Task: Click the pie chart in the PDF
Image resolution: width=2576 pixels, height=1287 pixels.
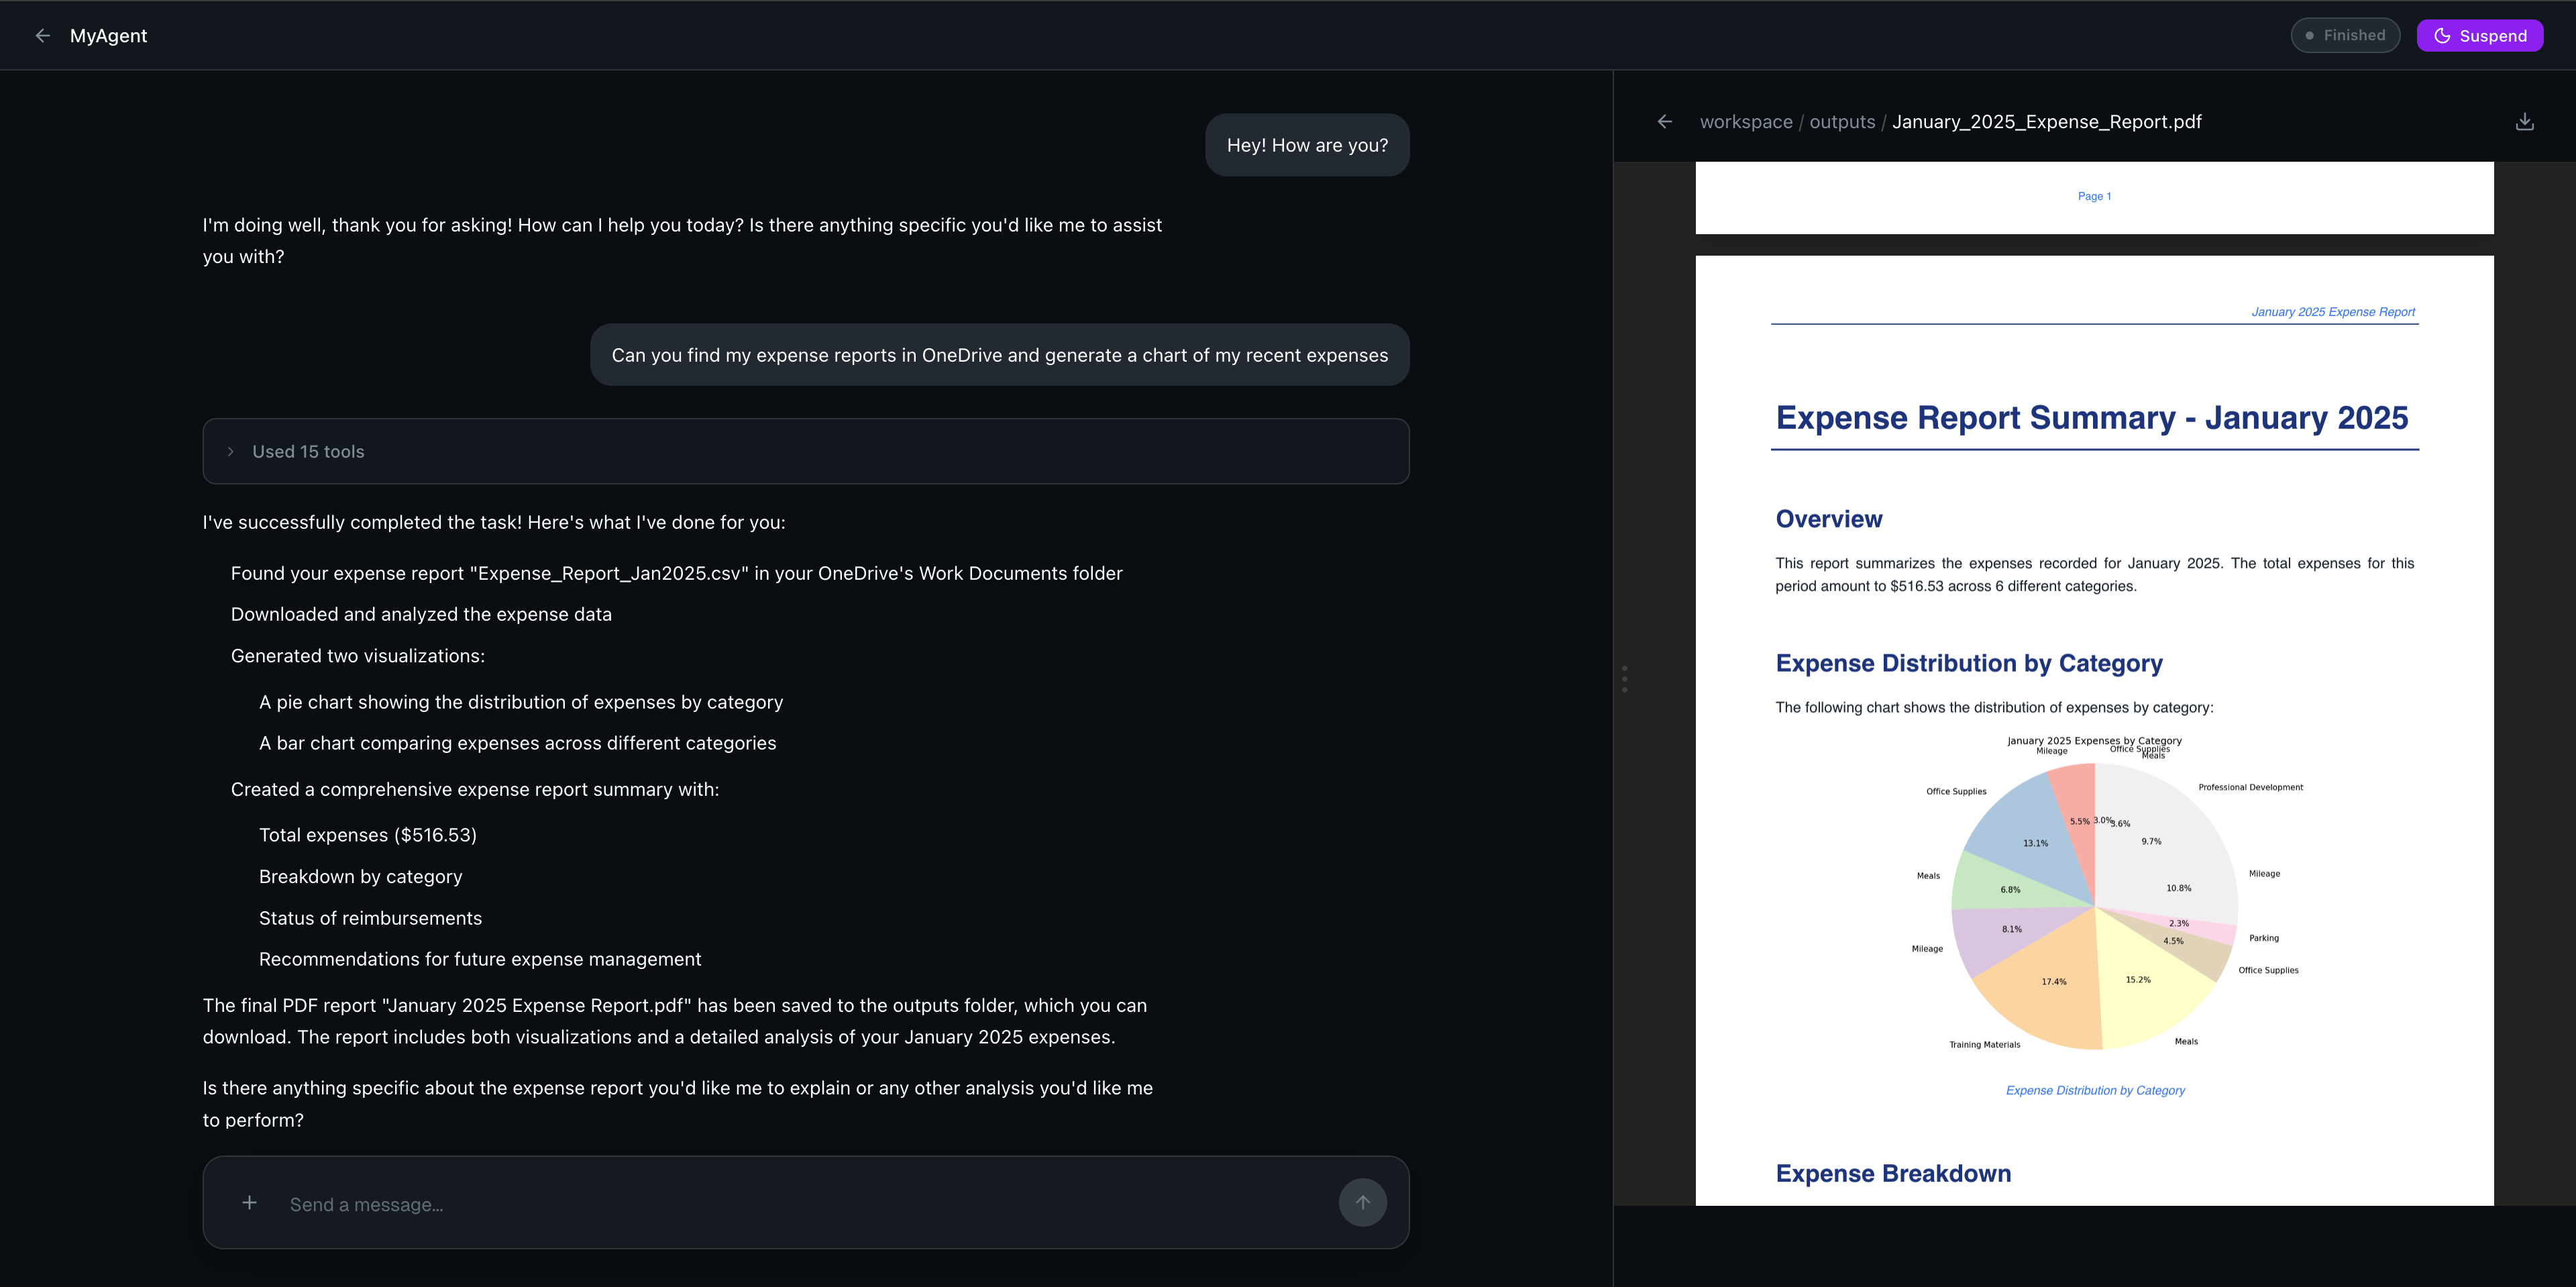Action: [x=2094, y=906]
